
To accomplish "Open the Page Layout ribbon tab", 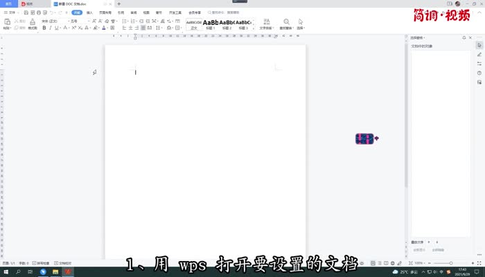I will (105, 12).
